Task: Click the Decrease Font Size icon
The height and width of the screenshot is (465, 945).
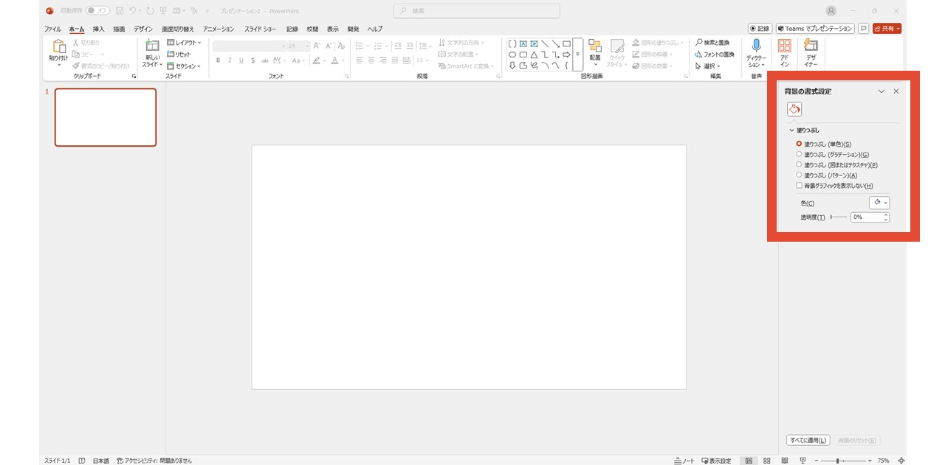Action: click(x=329, y=46)
